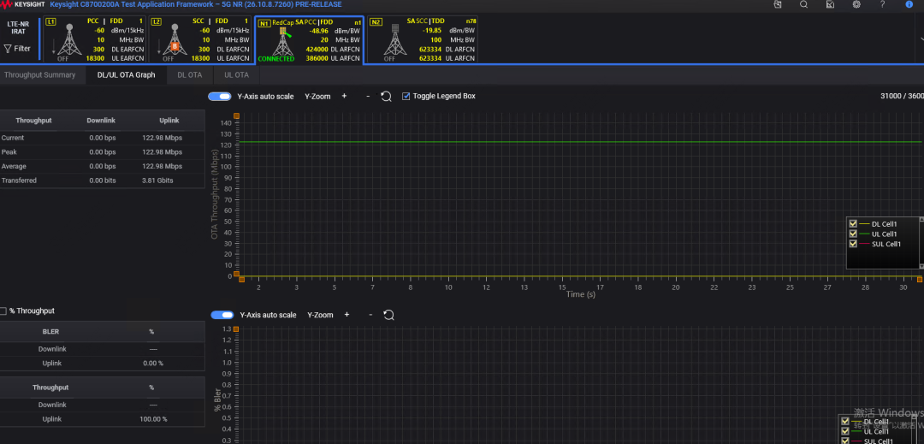Open the UL OTA tab
The width and height of the screenshot is (924, 444).
pyautogui.click(x=236, y=74)
